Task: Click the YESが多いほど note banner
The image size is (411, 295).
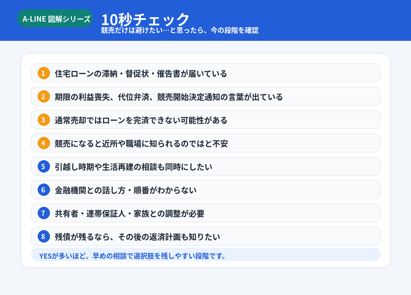Action: (x=206, y=255)
